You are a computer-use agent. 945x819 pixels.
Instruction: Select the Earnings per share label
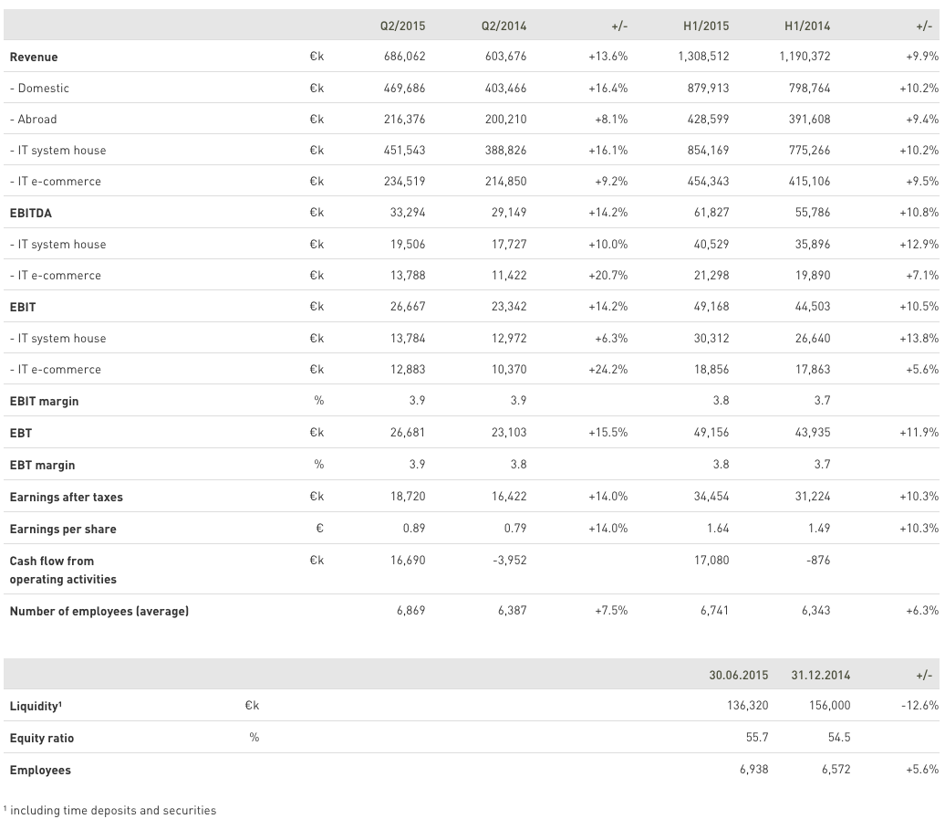[63, 530]
